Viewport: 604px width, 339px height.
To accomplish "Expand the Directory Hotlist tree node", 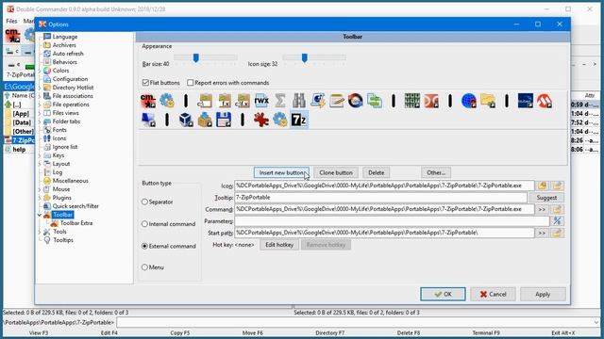I will (40, 88).
